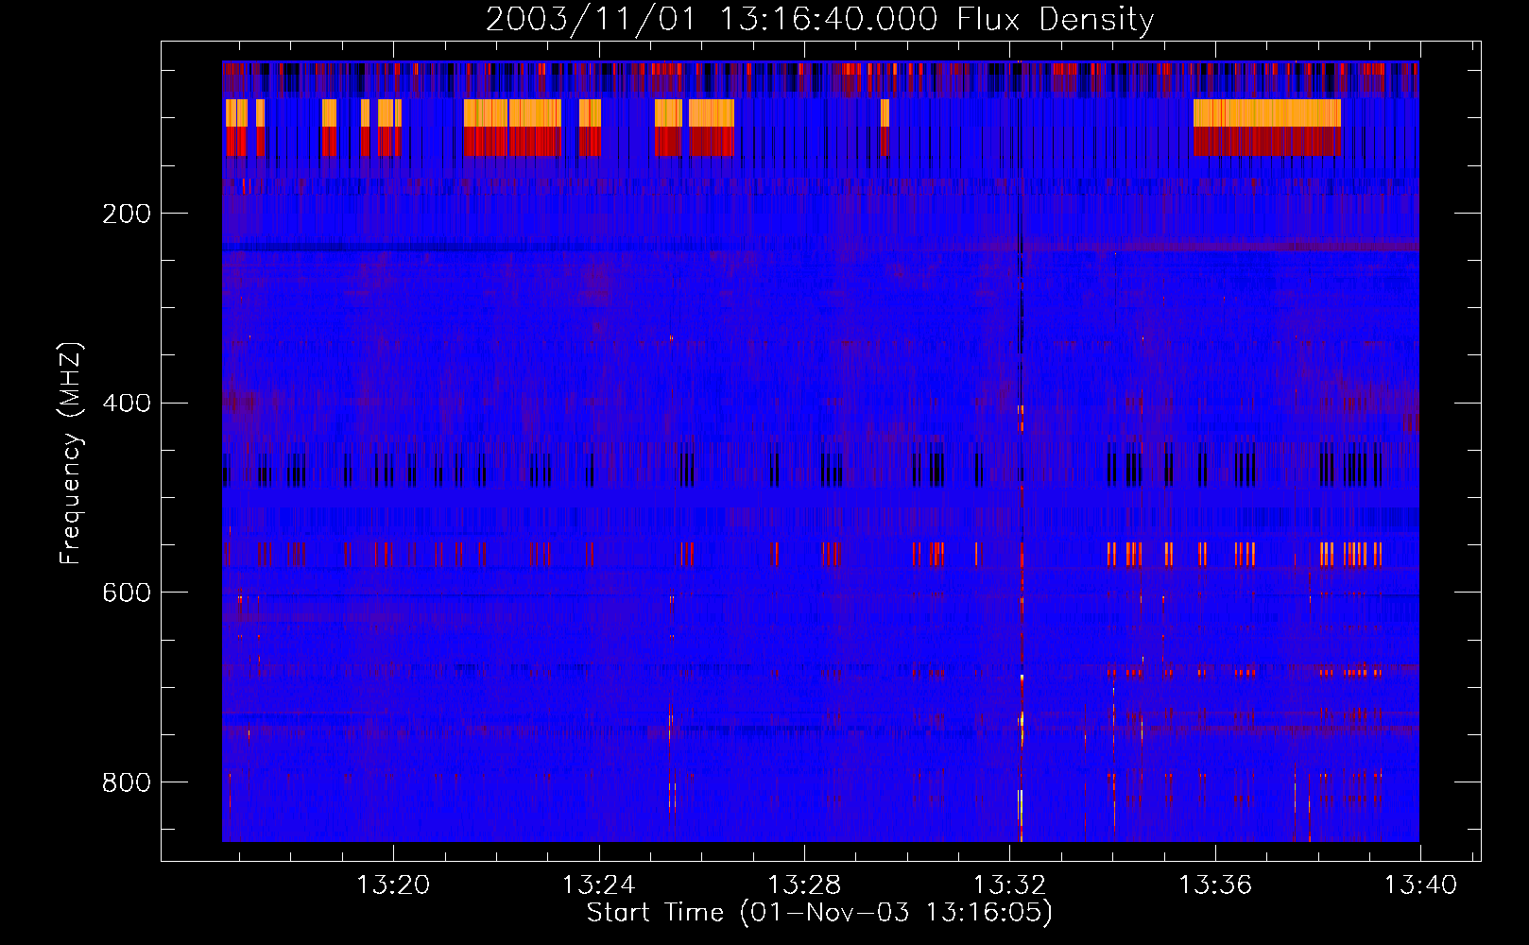Click the 13:28 time tick label

pyautogui.click(x=804, y=885)
